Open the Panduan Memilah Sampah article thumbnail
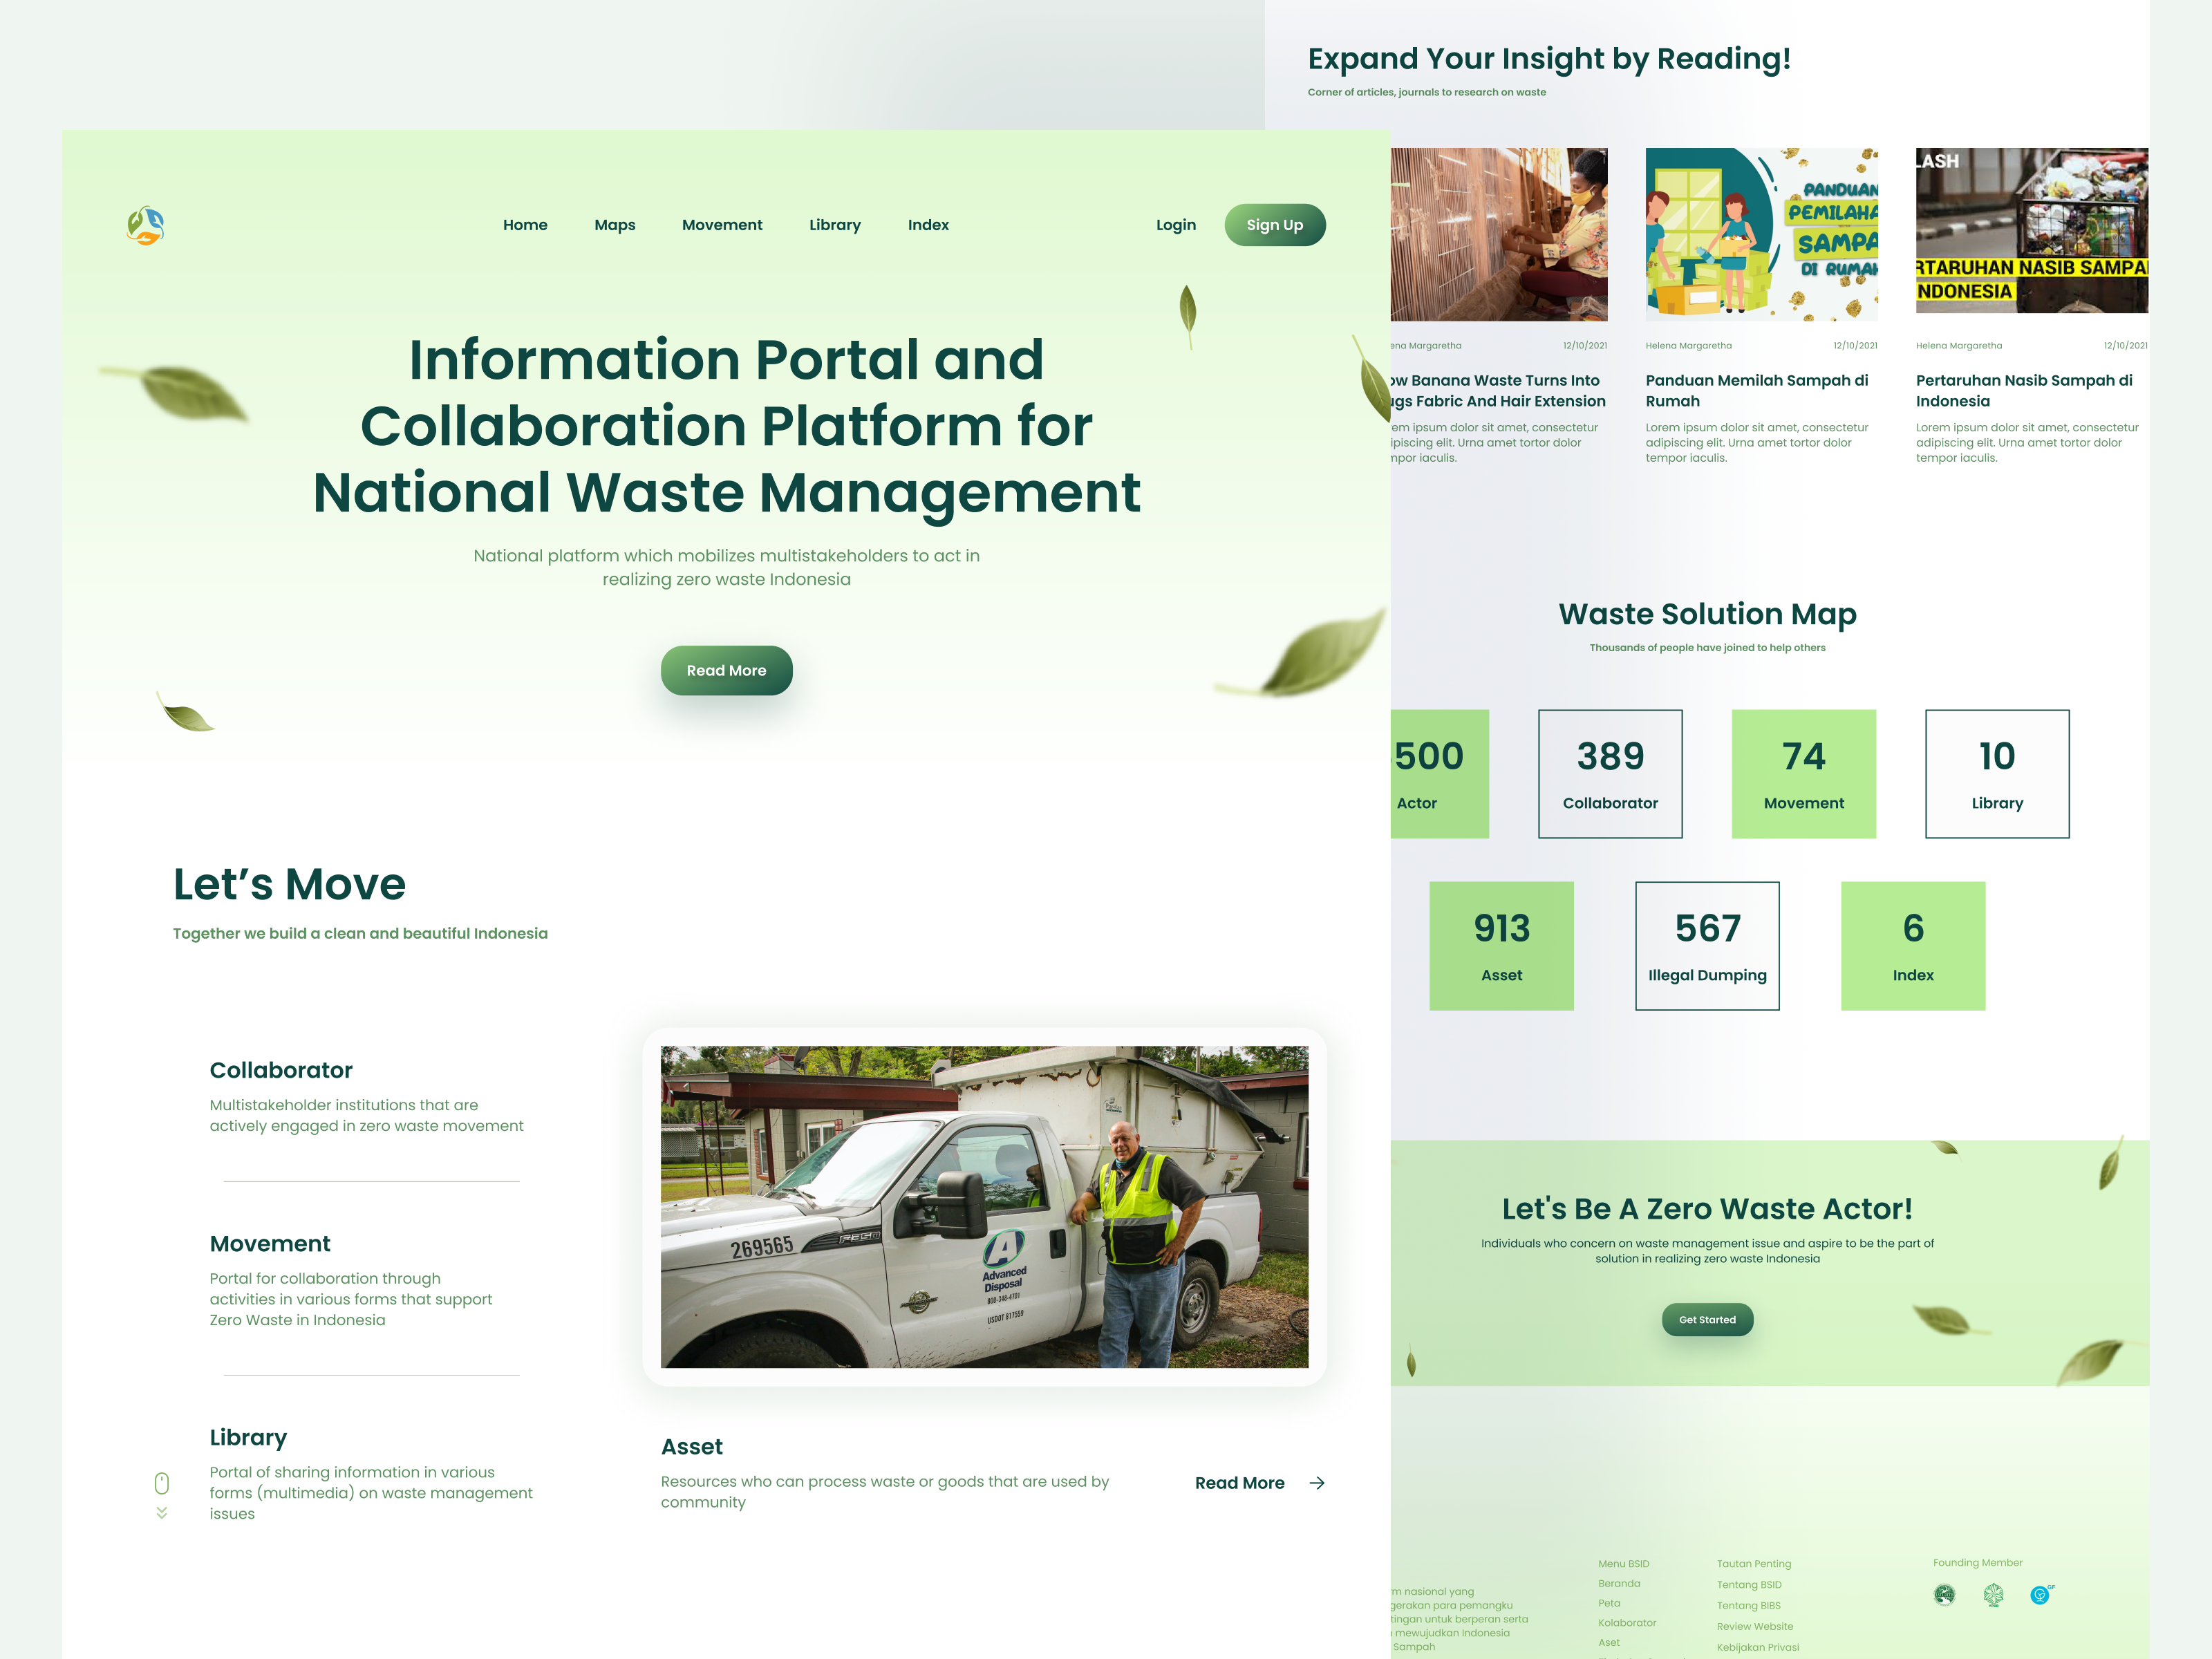 1761,234
